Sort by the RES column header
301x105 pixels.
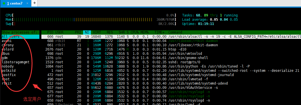[x=110, y=32]
